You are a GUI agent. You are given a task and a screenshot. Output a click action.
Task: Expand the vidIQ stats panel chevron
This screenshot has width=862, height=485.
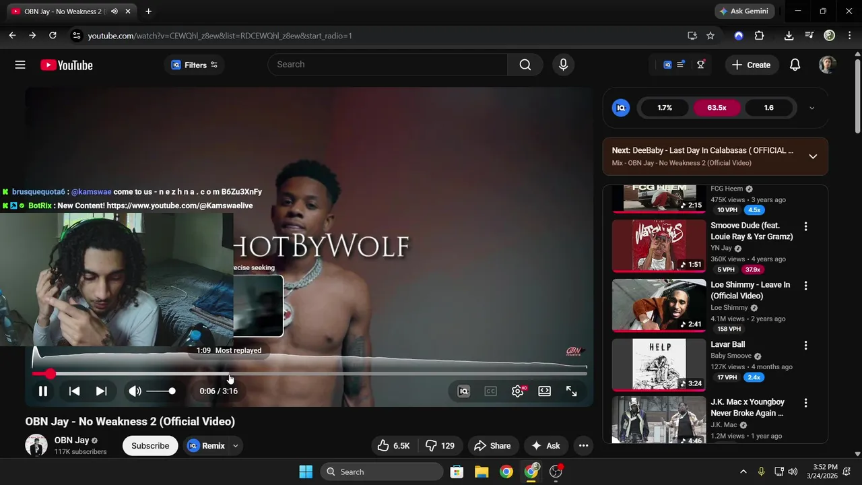[x=811, y=108]
